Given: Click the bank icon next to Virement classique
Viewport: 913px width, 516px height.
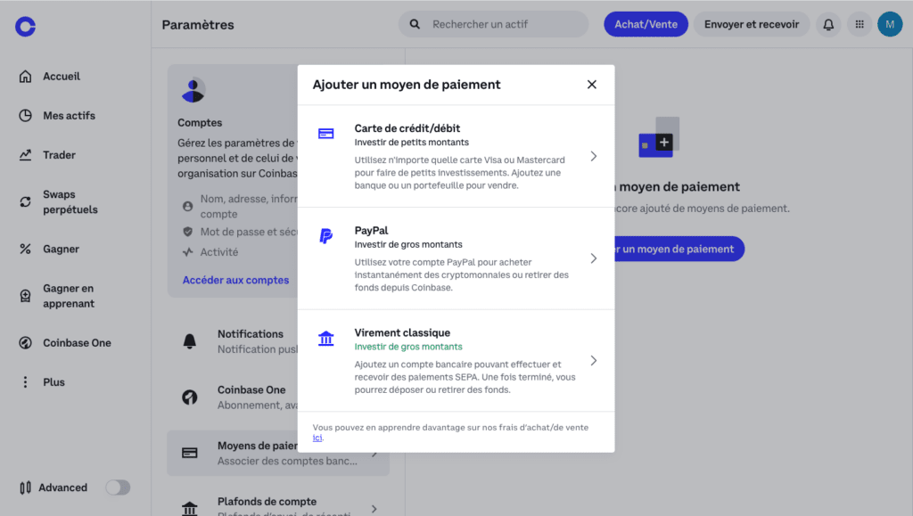Looking at the screenshot, I should point(325,338).
